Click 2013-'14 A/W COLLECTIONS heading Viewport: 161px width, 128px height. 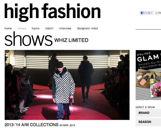(x=32, y=125)
